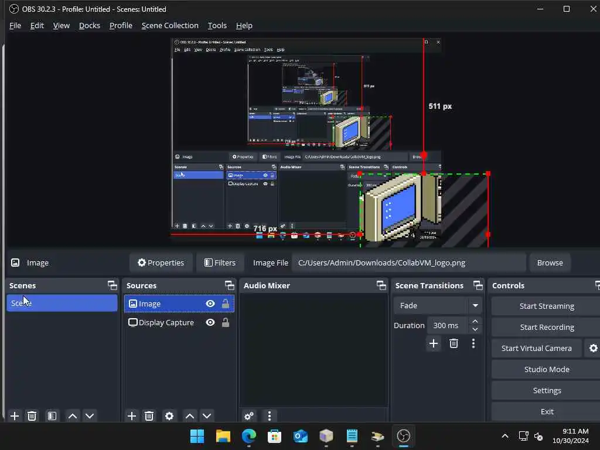Open the Edit menu
600x450 pixels.
pos(37,26)
